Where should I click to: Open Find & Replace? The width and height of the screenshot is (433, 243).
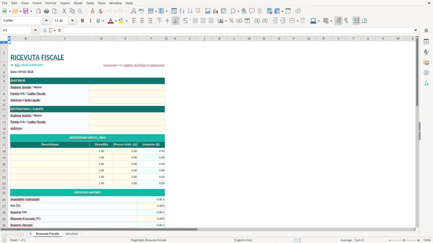(x=134, y=11)
